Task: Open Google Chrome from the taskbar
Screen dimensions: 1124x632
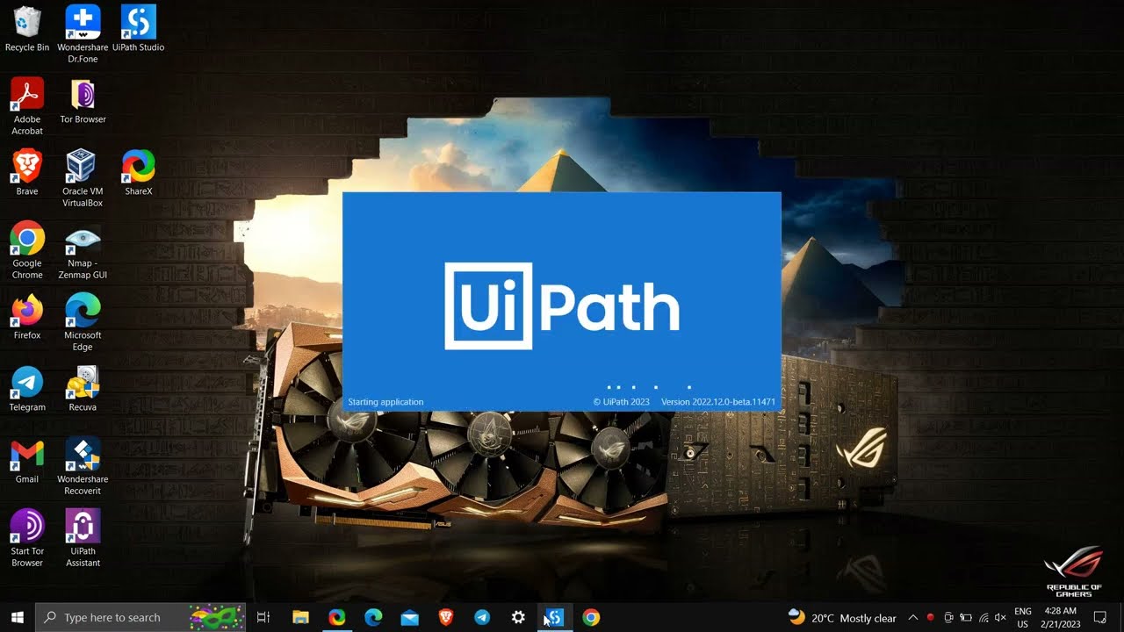Action: (591, 617)
